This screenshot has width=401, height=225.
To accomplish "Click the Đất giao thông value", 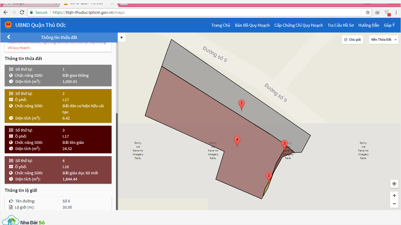I will 75,75.
